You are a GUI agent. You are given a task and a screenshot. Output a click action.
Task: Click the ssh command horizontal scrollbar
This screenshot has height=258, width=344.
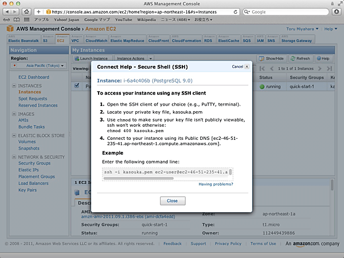138,178
